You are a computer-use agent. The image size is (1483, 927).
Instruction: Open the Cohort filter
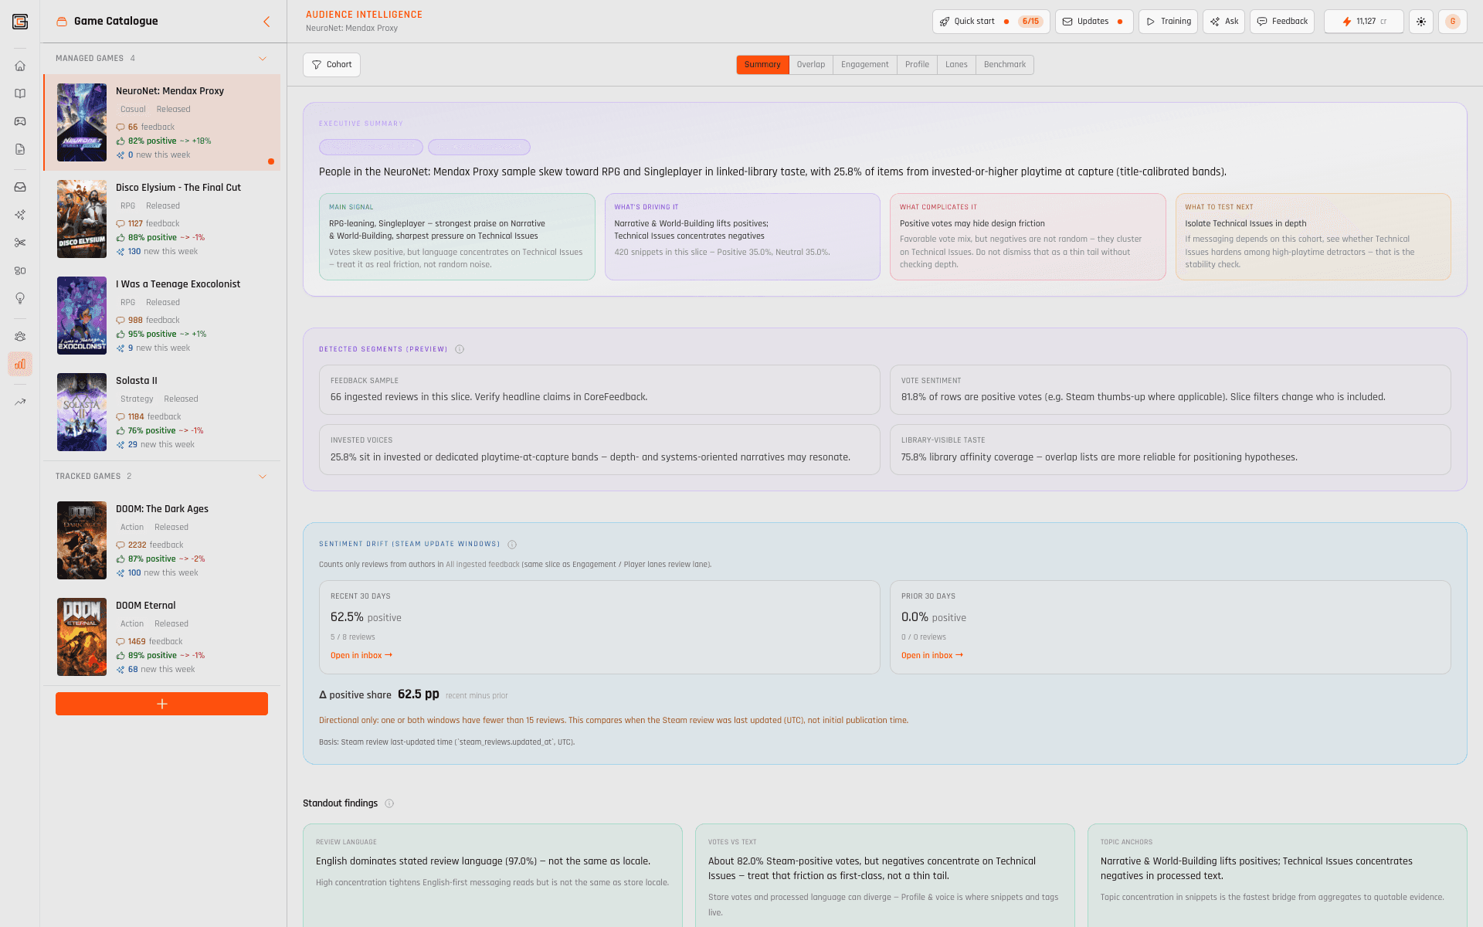331,64
